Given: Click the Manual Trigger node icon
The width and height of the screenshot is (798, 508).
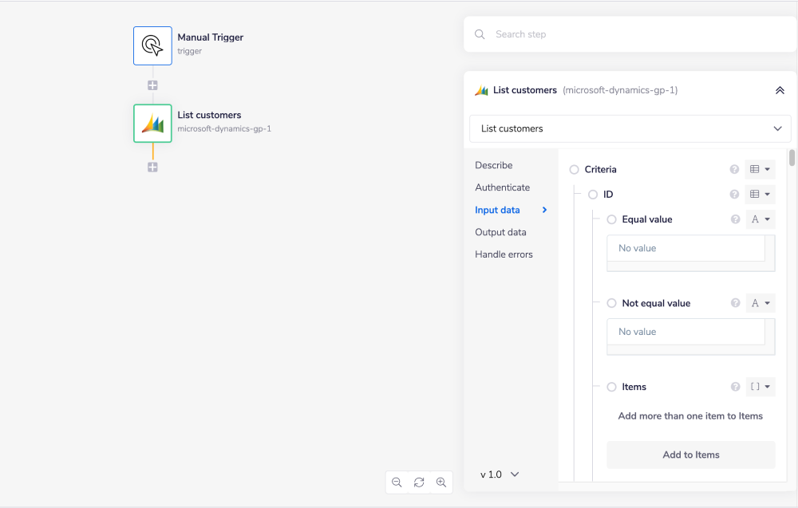Looking at the screenshot, I should pyautogui.click(x=152, y=45).
